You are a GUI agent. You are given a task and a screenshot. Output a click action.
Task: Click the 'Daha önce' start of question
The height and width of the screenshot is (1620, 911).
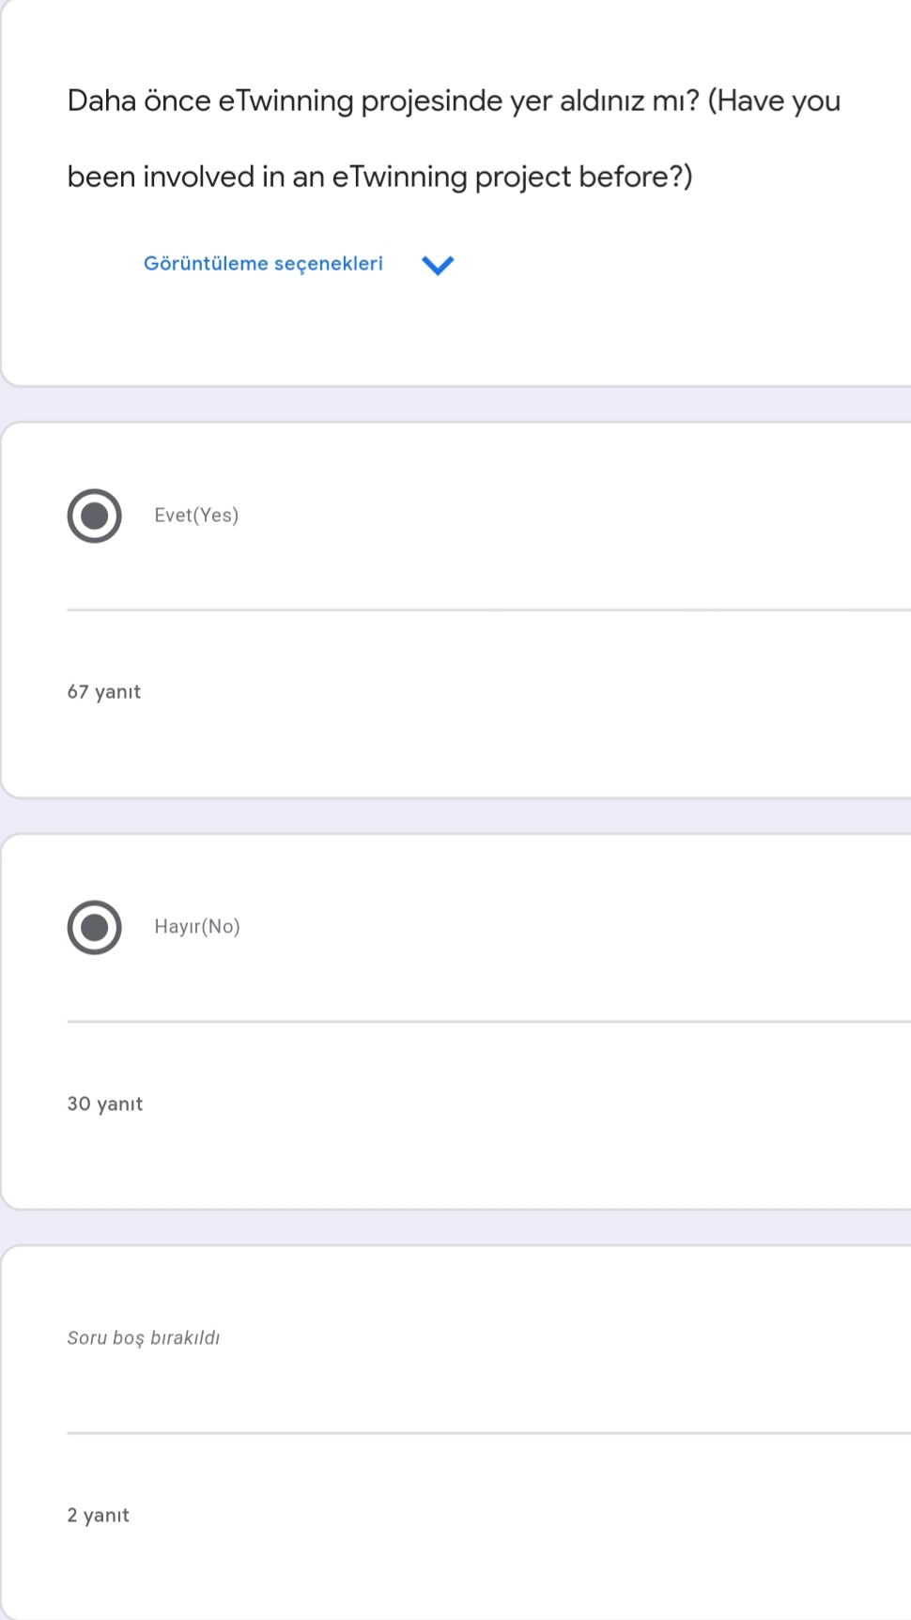(x=139, y=101)
